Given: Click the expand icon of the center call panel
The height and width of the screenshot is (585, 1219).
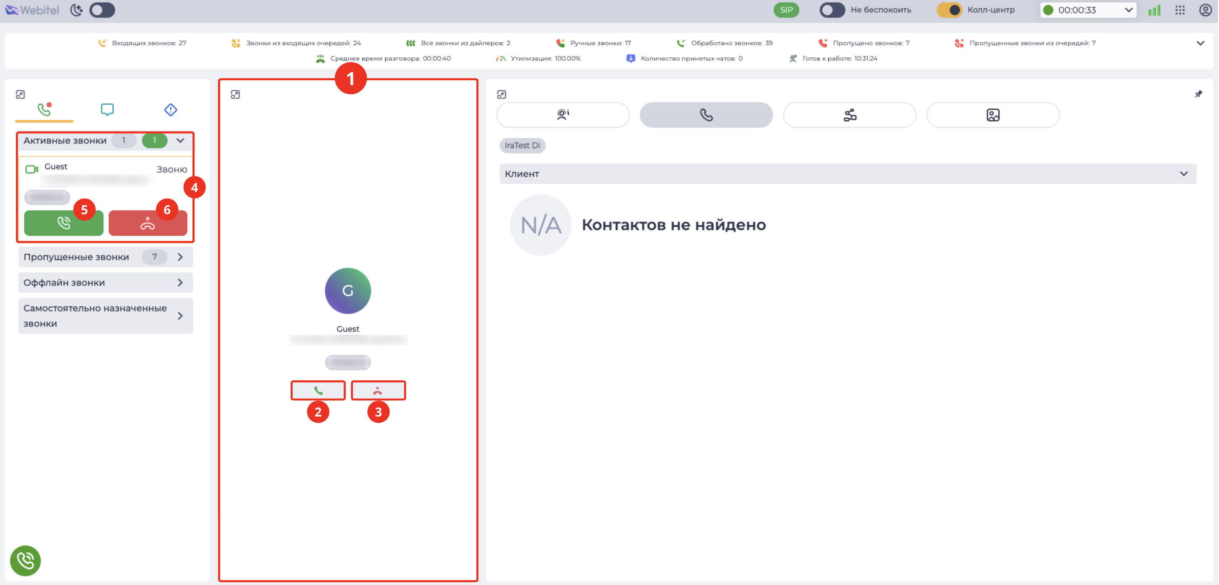Looking at the screenshot, I should click(x=235, y=95).
